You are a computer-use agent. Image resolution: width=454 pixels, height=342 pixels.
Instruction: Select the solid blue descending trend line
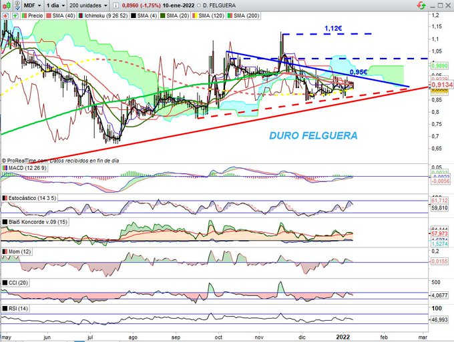(x=317, y=69)
